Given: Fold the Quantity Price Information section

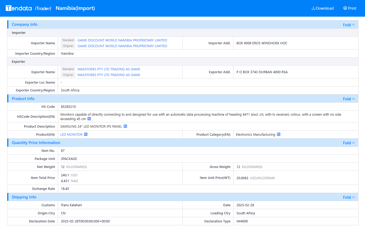Looking at the screenshot, I should [349, 143].
